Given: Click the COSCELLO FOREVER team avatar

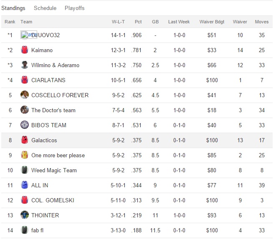Looking at the screenshot, I should coord(24,95).
